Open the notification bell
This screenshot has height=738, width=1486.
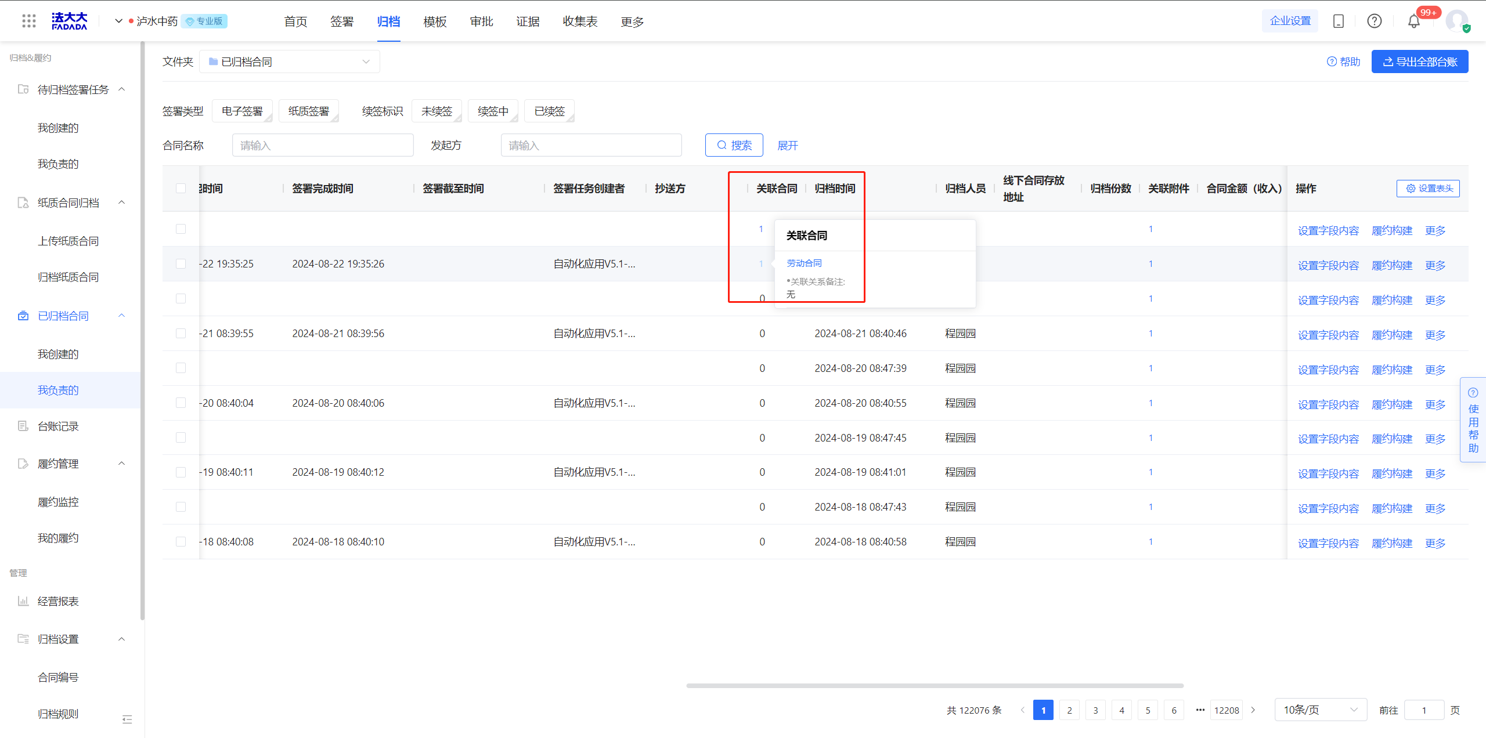pos(1413,21)
